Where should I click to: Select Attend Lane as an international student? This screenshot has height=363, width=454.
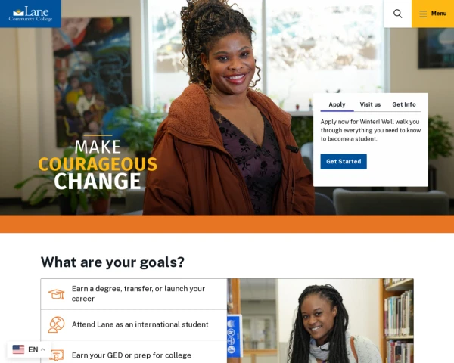click(134, 324)
